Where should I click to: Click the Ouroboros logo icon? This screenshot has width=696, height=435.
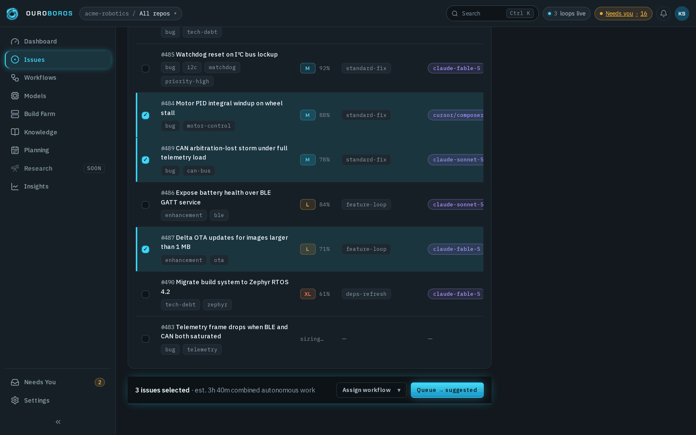click(x=12, y=14)
